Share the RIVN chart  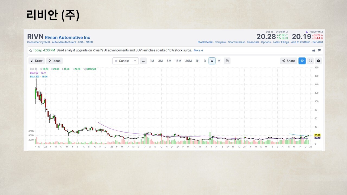coord(288,61)
